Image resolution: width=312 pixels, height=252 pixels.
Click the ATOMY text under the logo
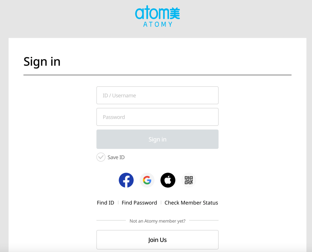(x=157, y=24)
